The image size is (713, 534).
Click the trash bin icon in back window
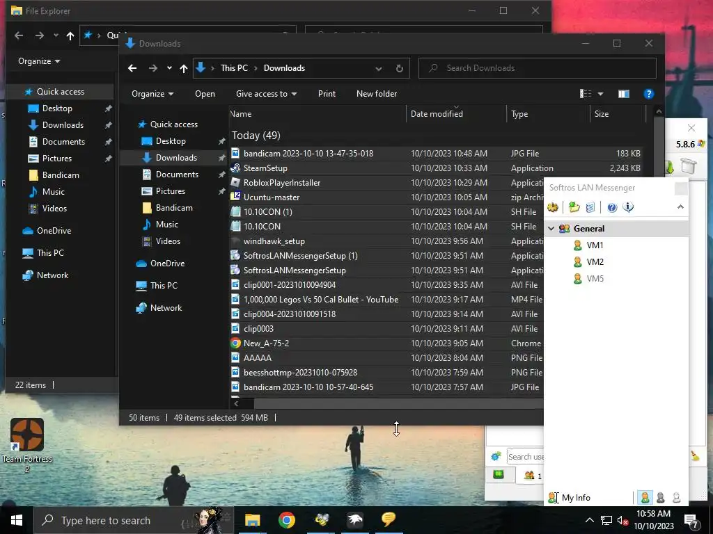pos(689,165)
